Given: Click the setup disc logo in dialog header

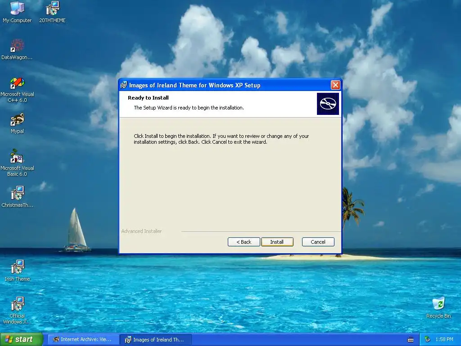Looking at the screenshot, I should (x=328, y=104).
